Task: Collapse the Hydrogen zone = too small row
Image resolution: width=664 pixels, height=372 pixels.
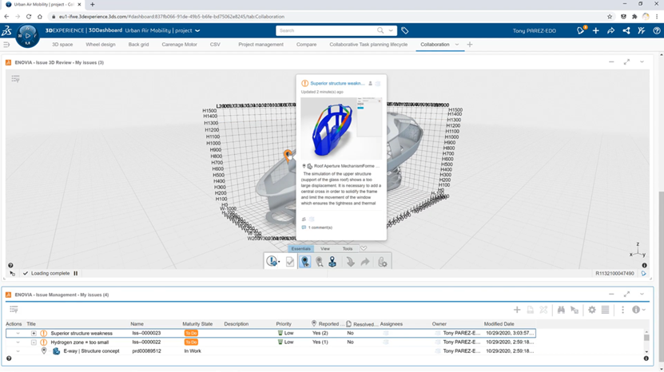Action: tap(34, 342)
